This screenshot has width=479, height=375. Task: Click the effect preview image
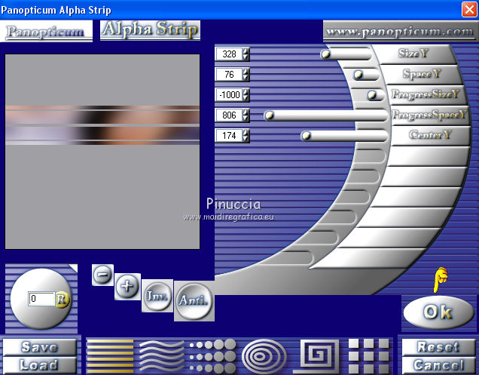point(102,152)
